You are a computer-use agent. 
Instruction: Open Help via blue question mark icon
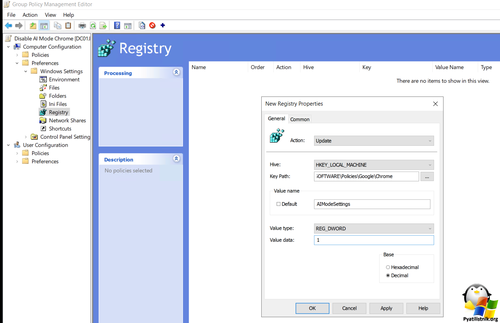(x=117, y=25)
